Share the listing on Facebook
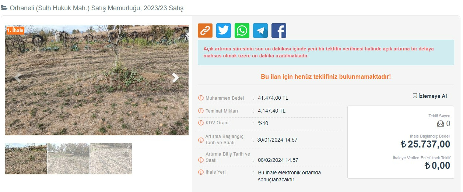 279,31
